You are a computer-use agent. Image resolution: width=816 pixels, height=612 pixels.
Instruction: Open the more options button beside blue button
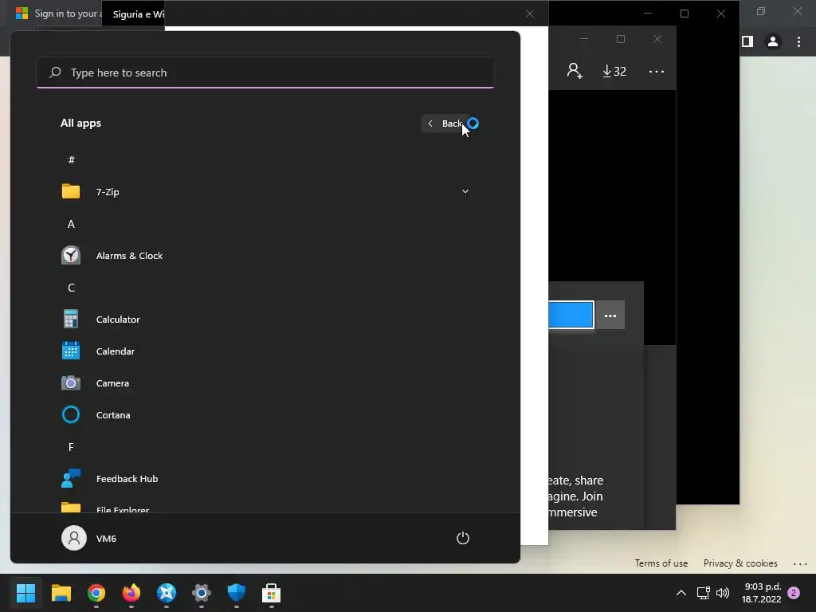(x=610, y=316)
